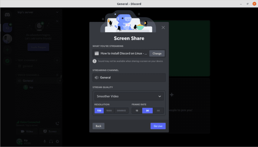Click the Change button for stream source
The width and height of the screenshot is (258, 147).
click(157, 54)
